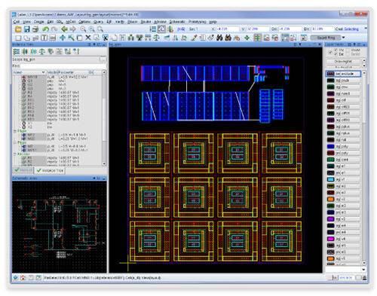Click the Guard Ring button
This screenshot has height=296, width=377.
click(x=326, y=38)
